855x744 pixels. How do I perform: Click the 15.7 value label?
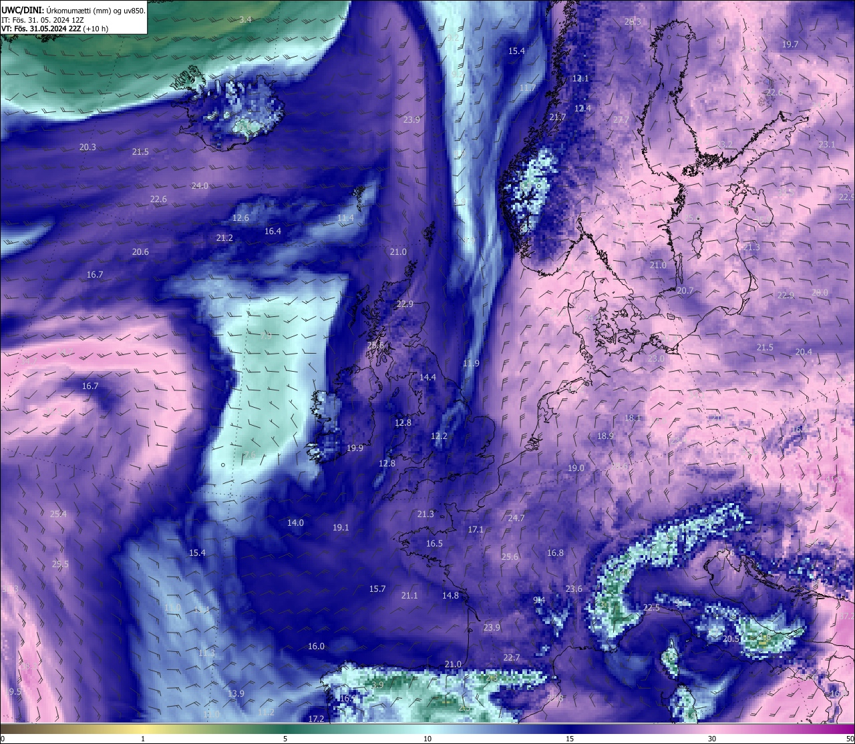coord(377,589)
